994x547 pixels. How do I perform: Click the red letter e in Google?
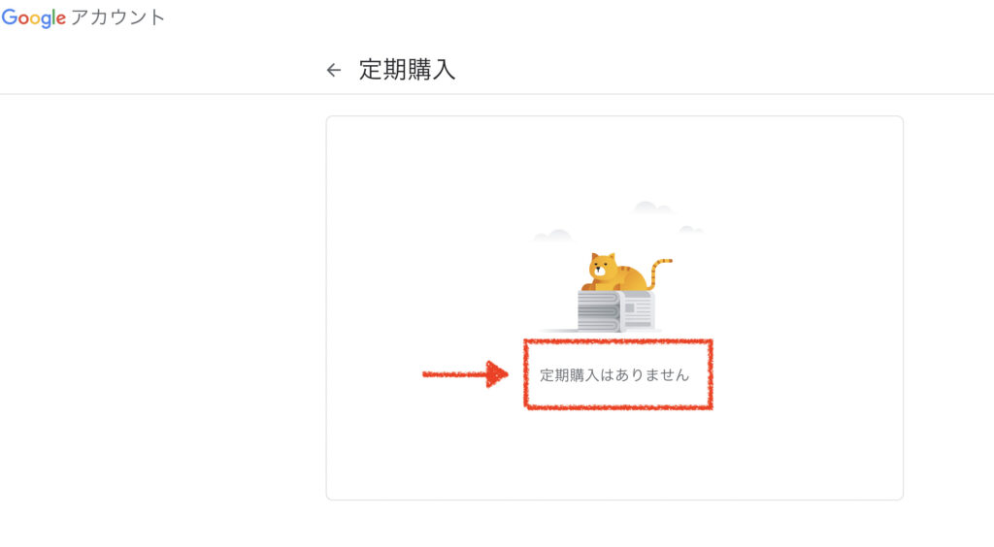pos(61,18)
